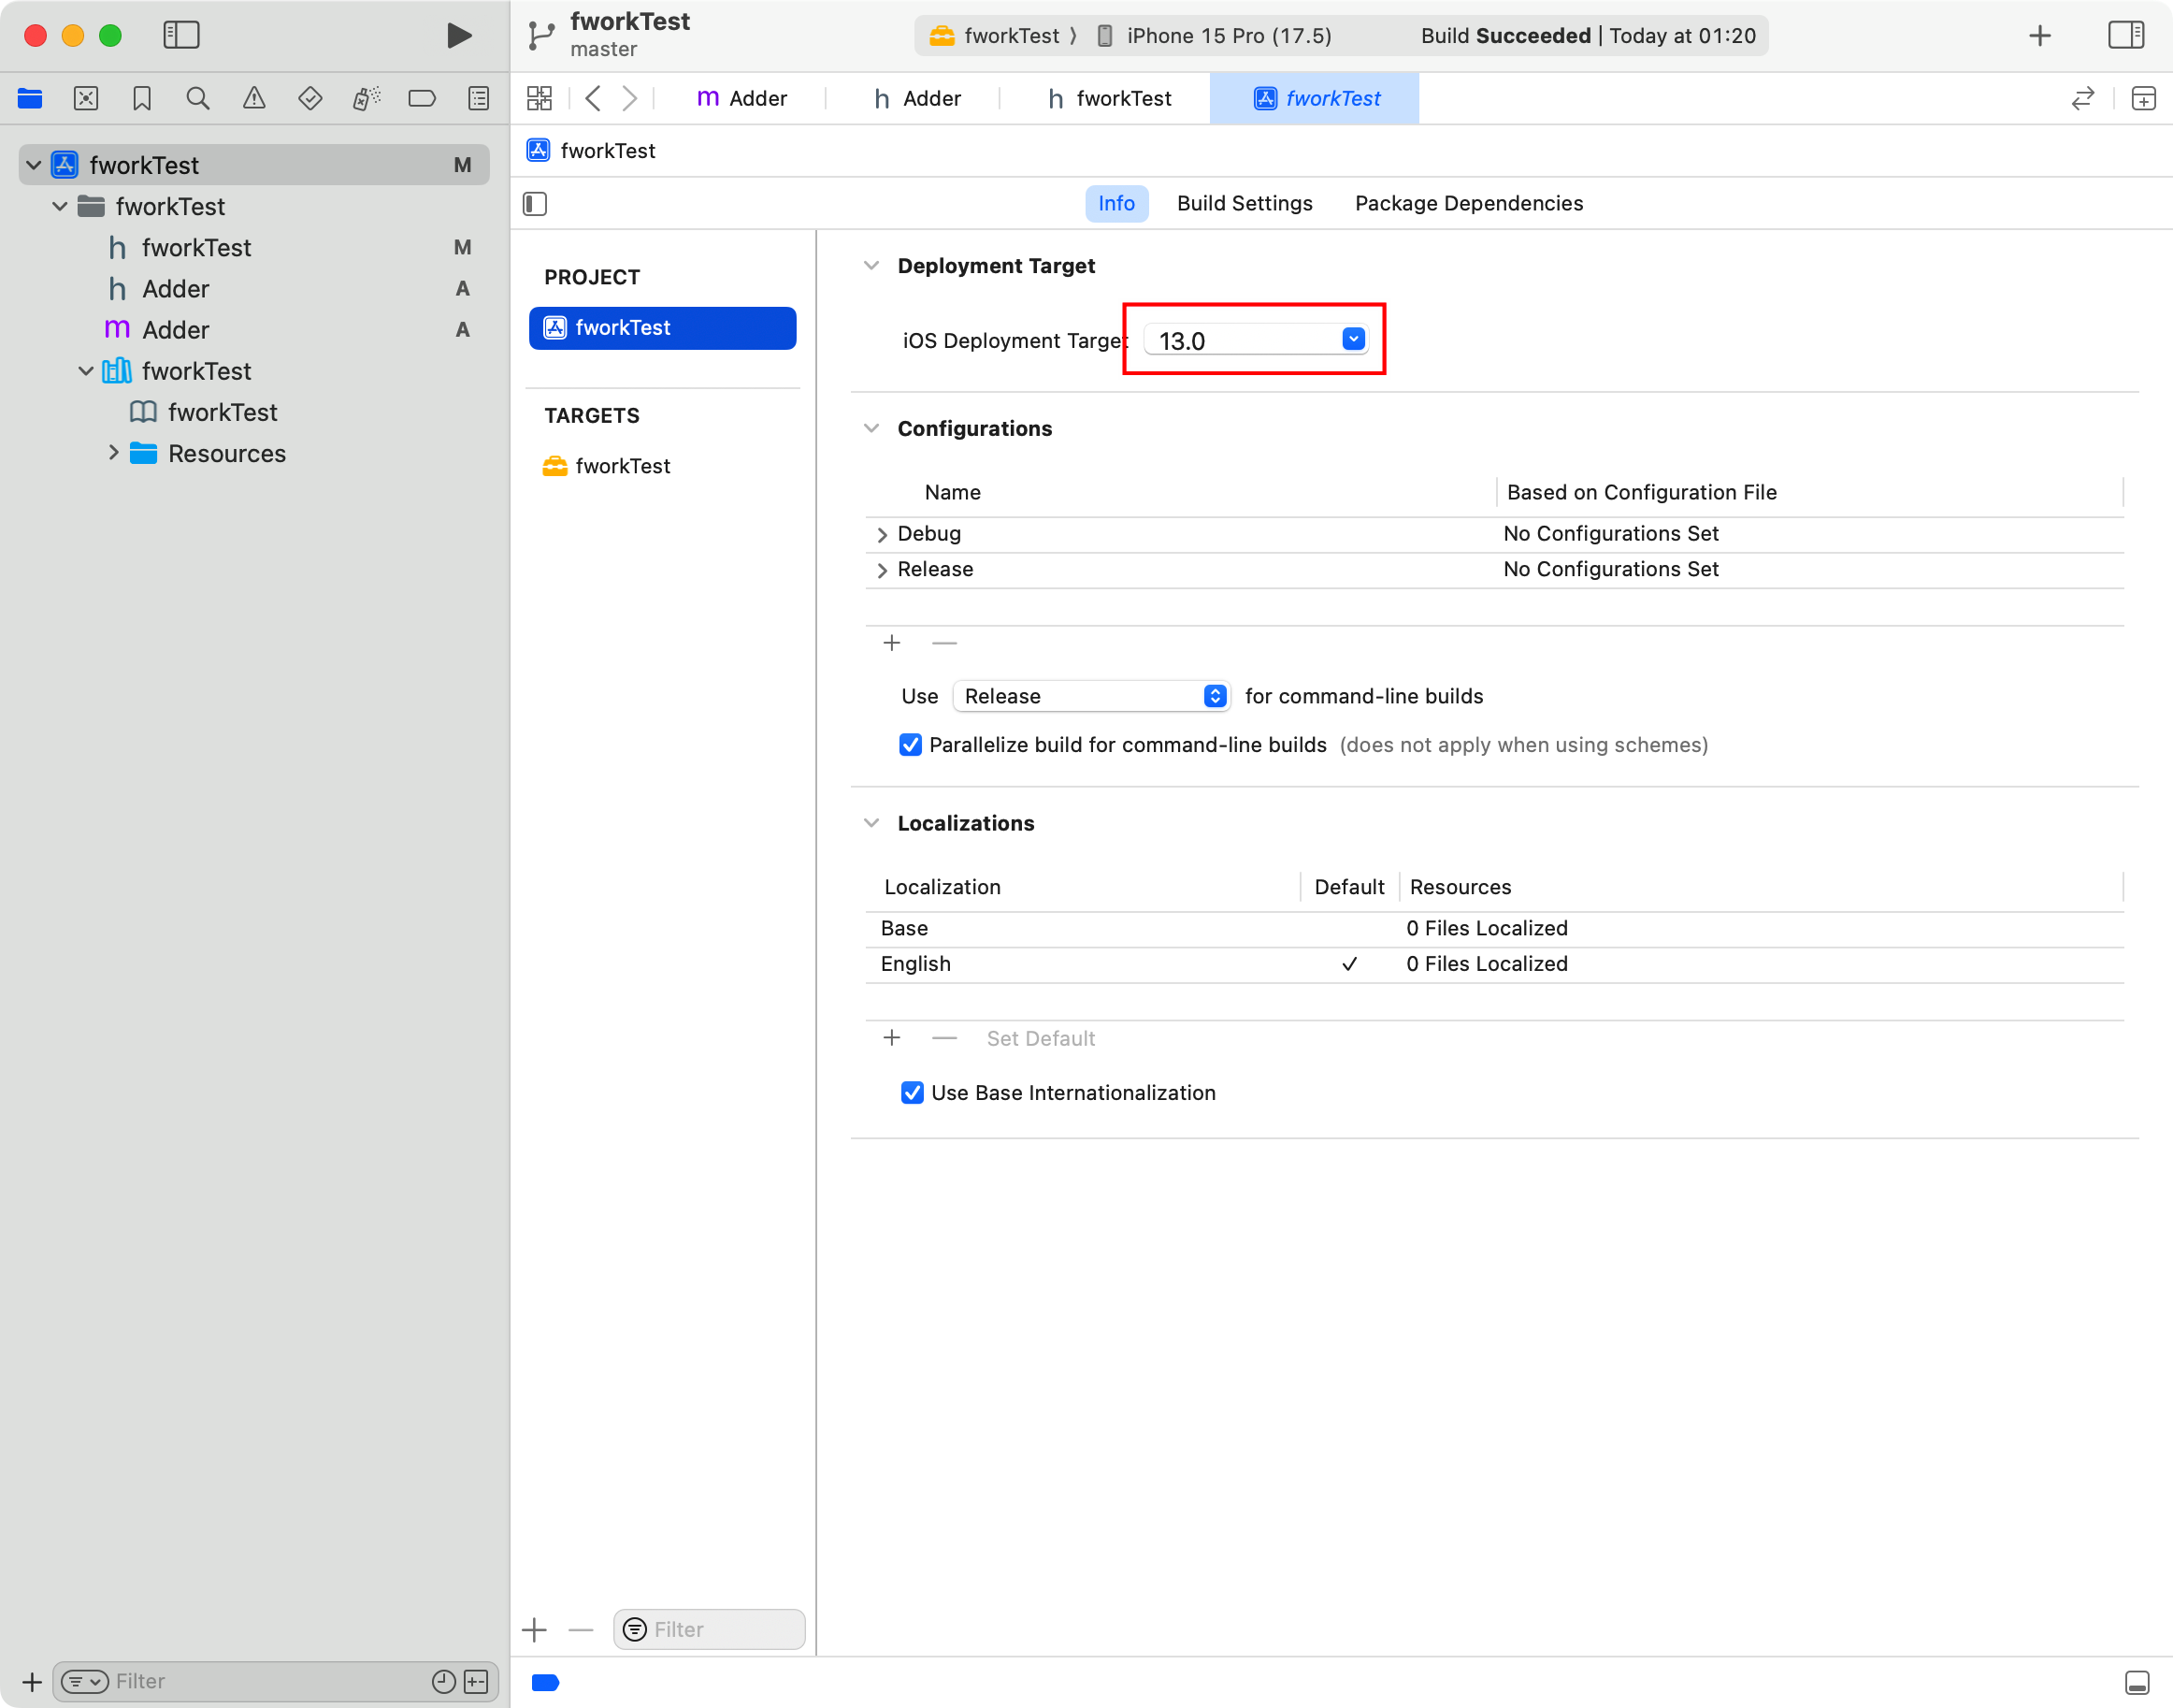
Task: Open the related items grid menu
Action: point(540,98)
